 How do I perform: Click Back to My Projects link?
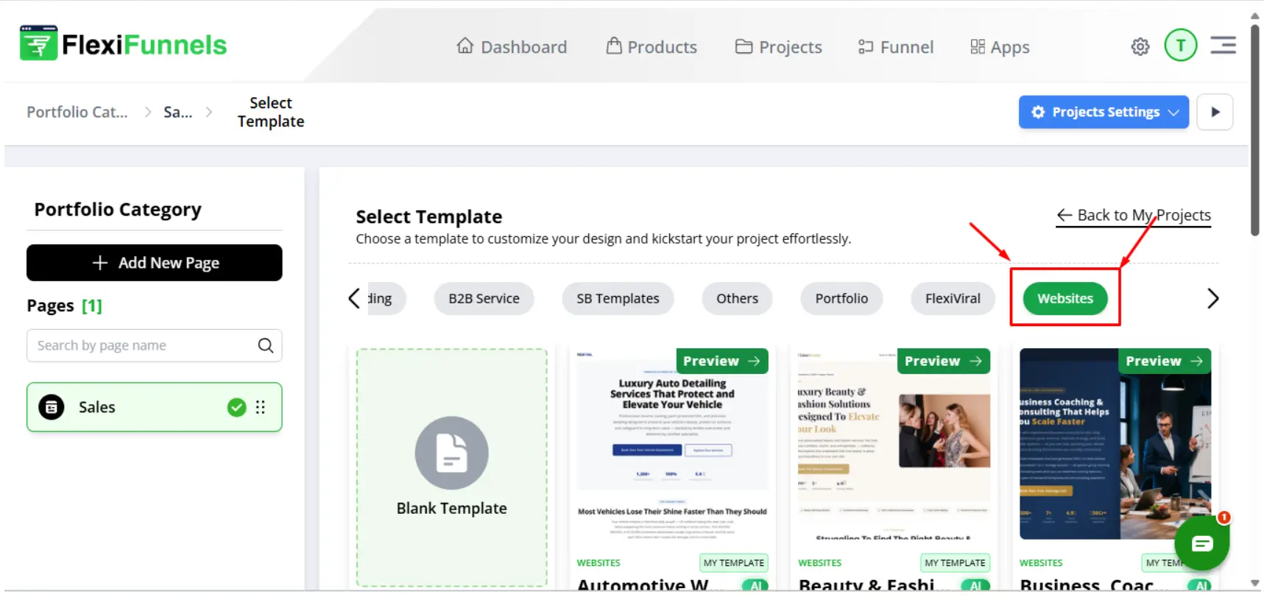tap(1134, 216)
